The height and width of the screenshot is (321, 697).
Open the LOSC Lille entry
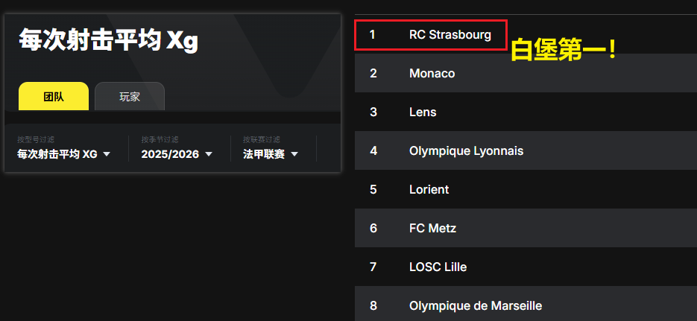tap(438, 267)
